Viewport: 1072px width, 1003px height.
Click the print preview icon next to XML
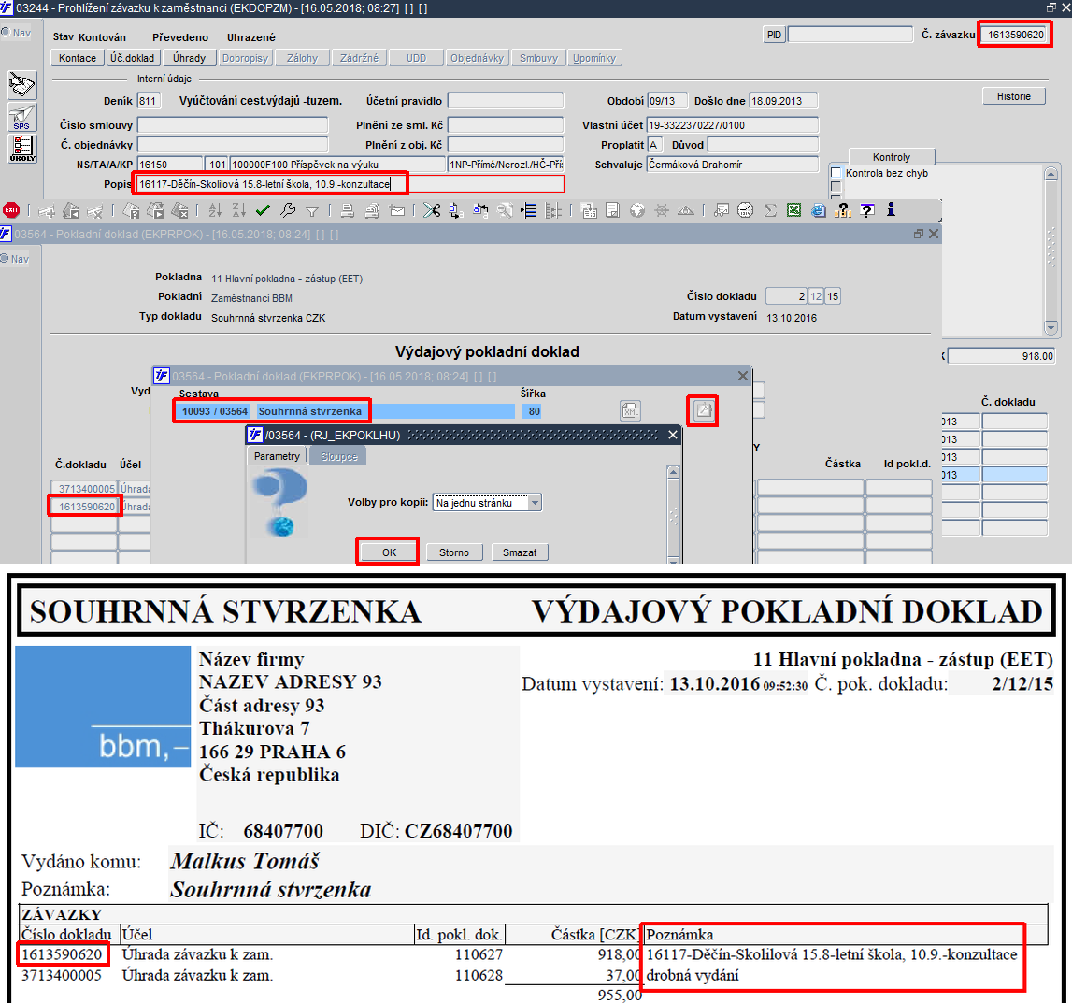[703, 411]
